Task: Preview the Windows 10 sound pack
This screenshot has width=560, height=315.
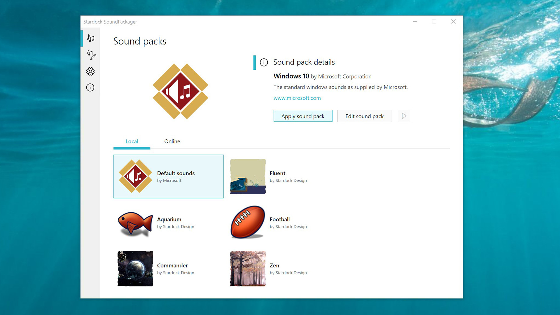Action: click(x=404, y=116)
